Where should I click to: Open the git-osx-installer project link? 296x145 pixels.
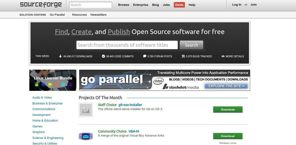(x=130, y=105)
